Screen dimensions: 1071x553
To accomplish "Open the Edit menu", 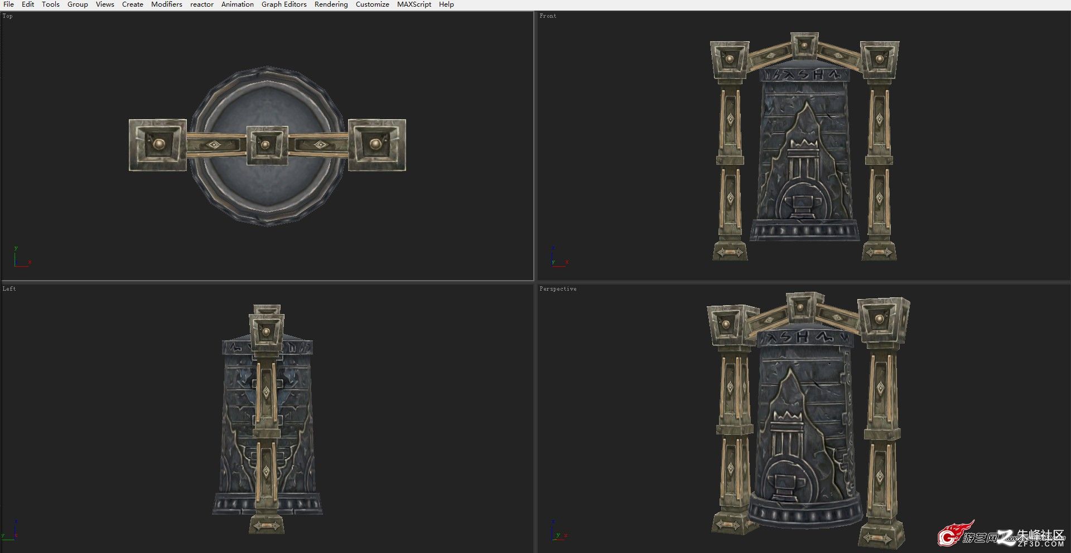I will [x=28, y=4].
